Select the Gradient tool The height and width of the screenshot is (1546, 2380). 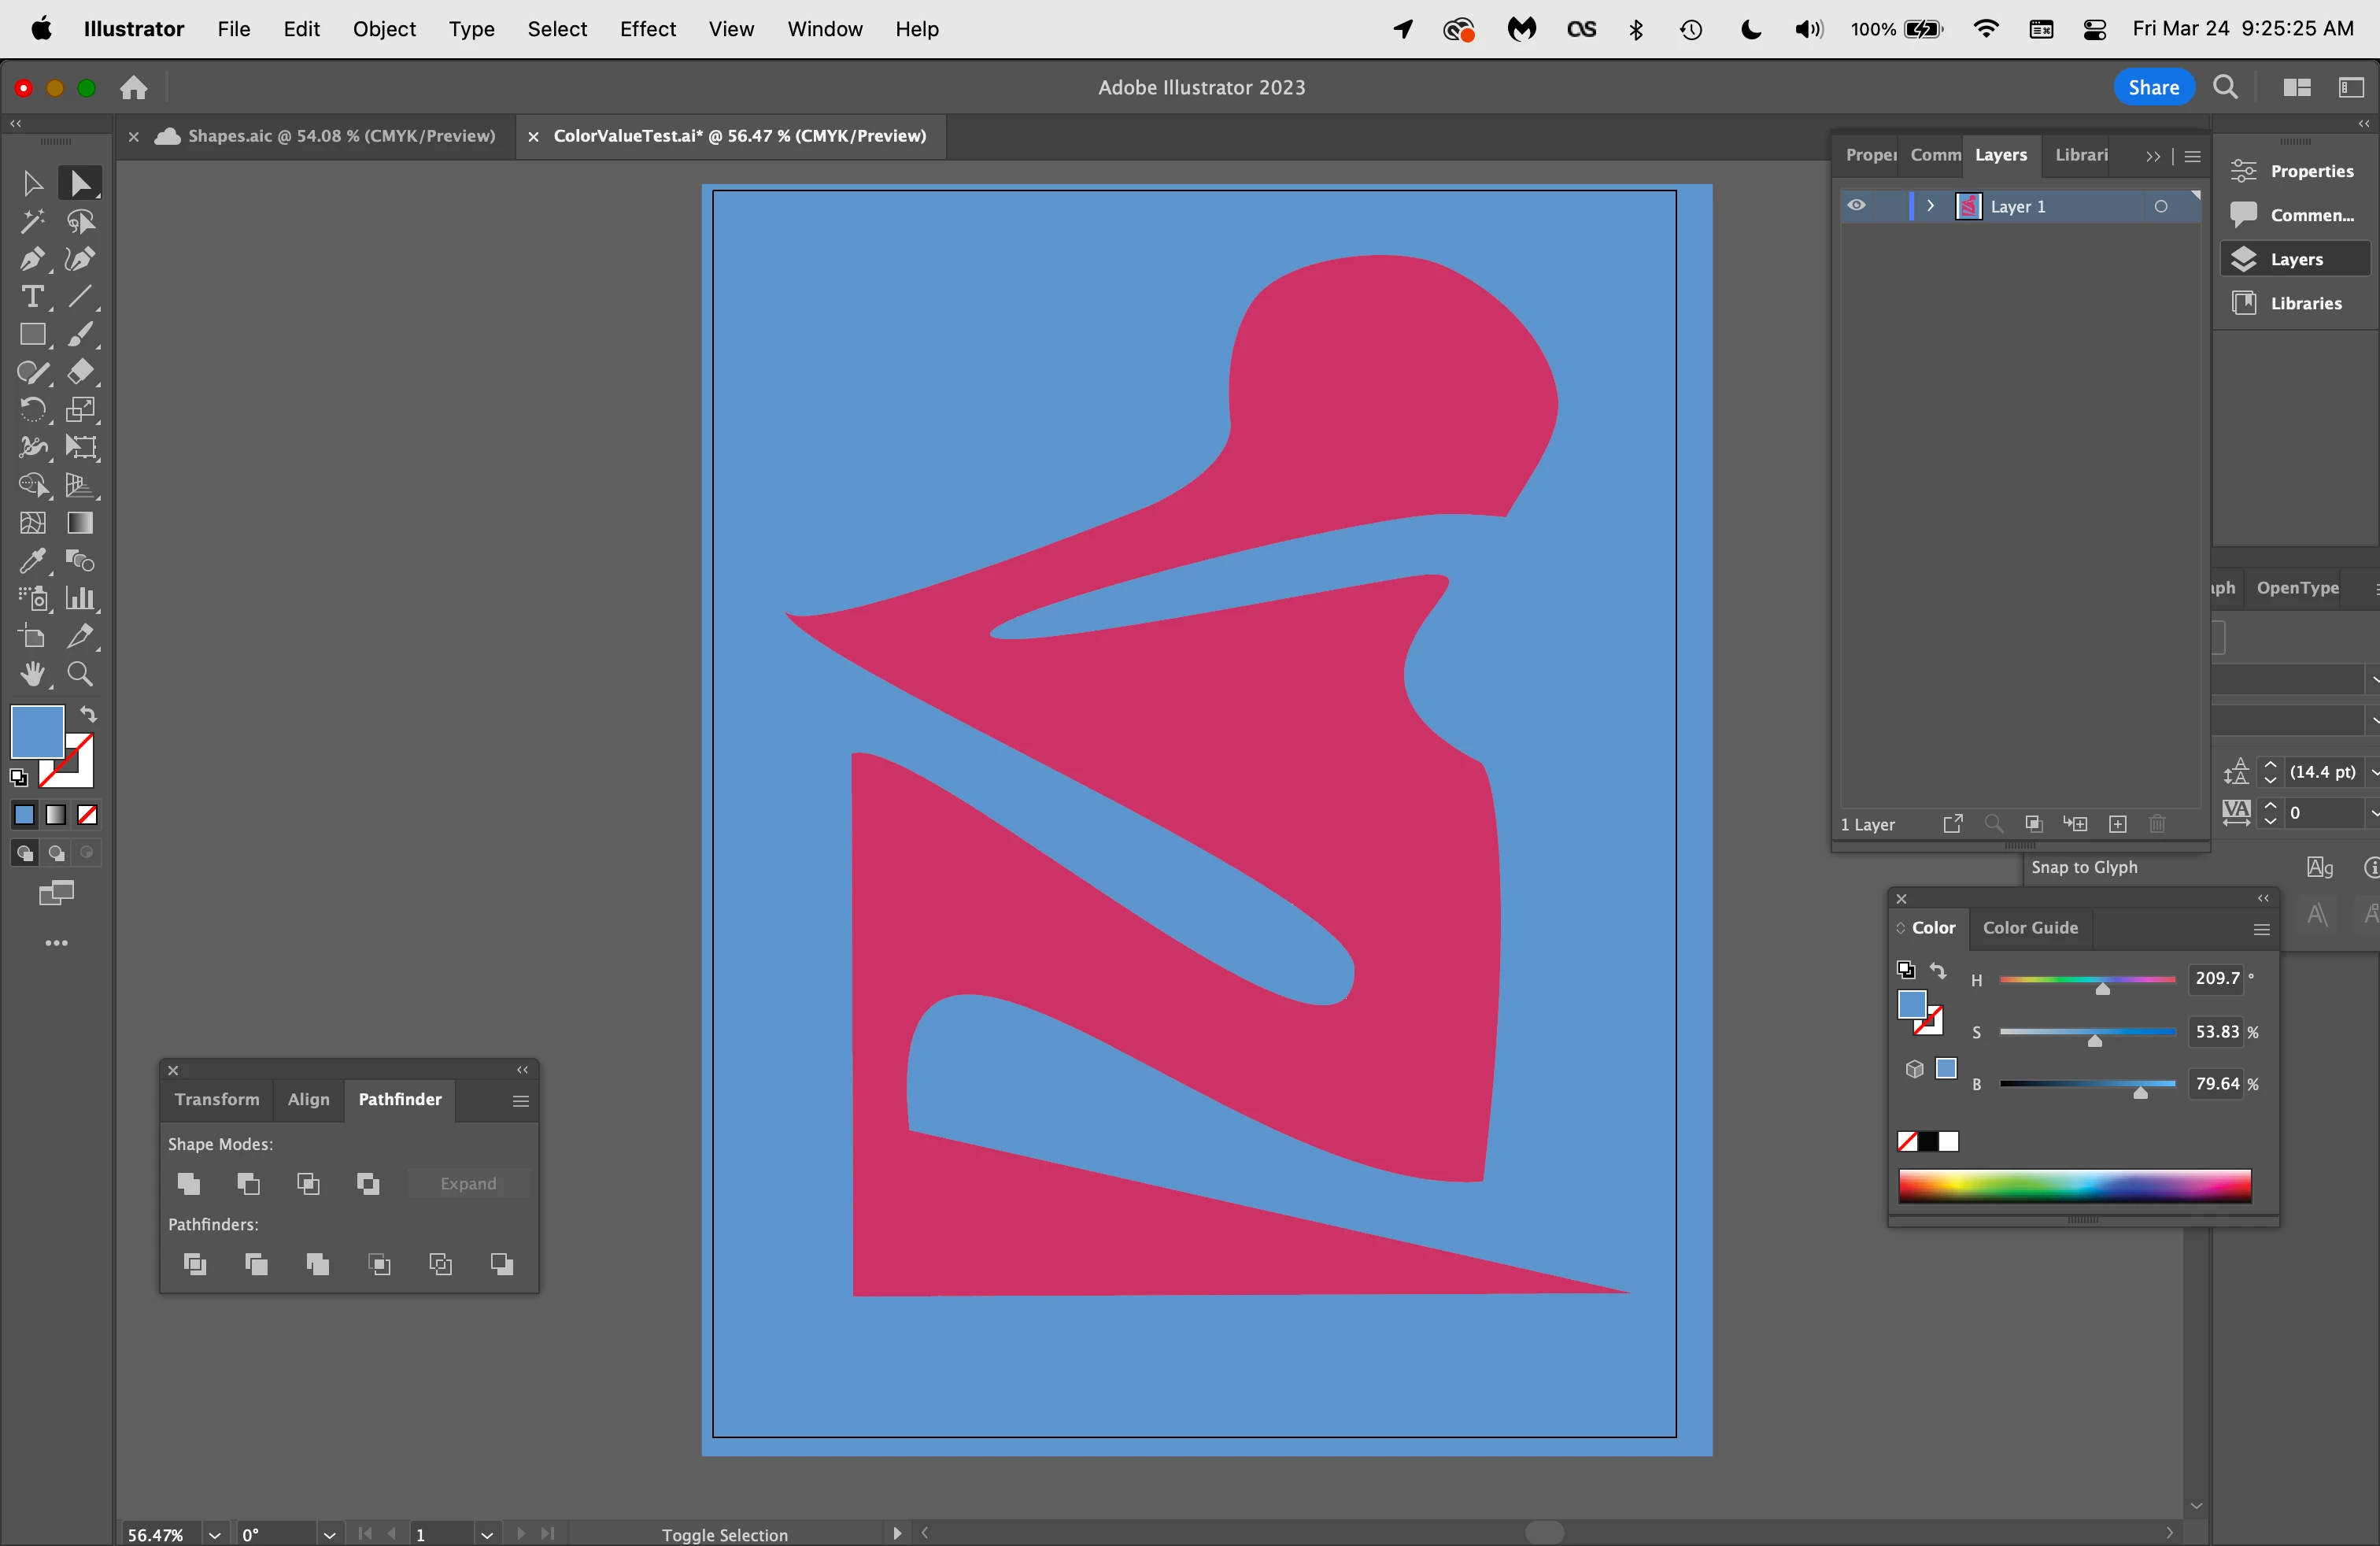tap(80, 523)
